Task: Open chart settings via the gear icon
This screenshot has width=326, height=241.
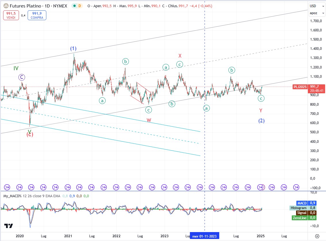Action: 317,236
